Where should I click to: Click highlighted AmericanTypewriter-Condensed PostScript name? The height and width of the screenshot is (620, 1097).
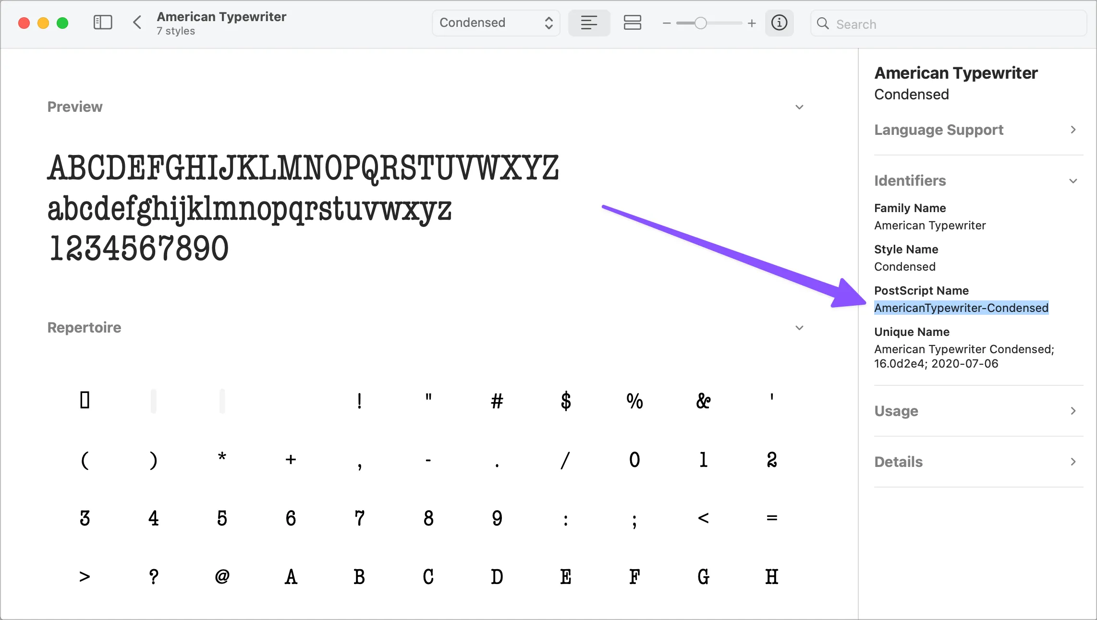click(961, 308)
